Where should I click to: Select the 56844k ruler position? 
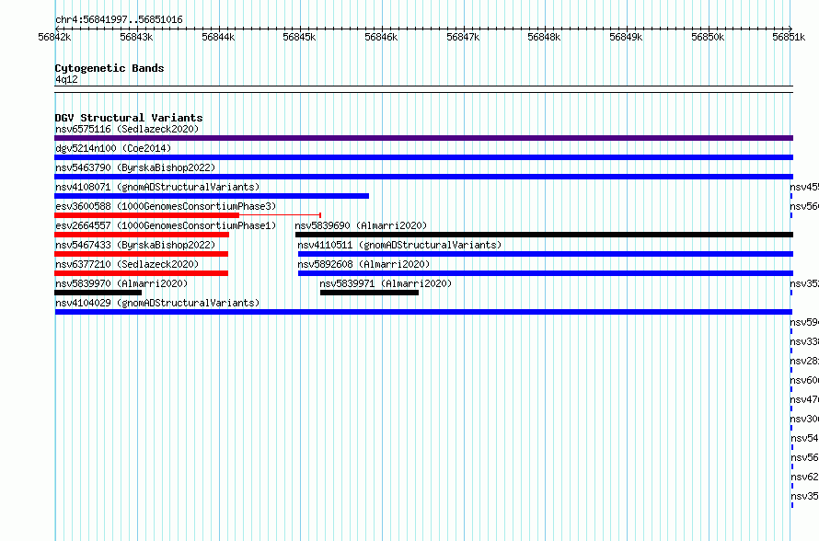click(x=218, y=37)
